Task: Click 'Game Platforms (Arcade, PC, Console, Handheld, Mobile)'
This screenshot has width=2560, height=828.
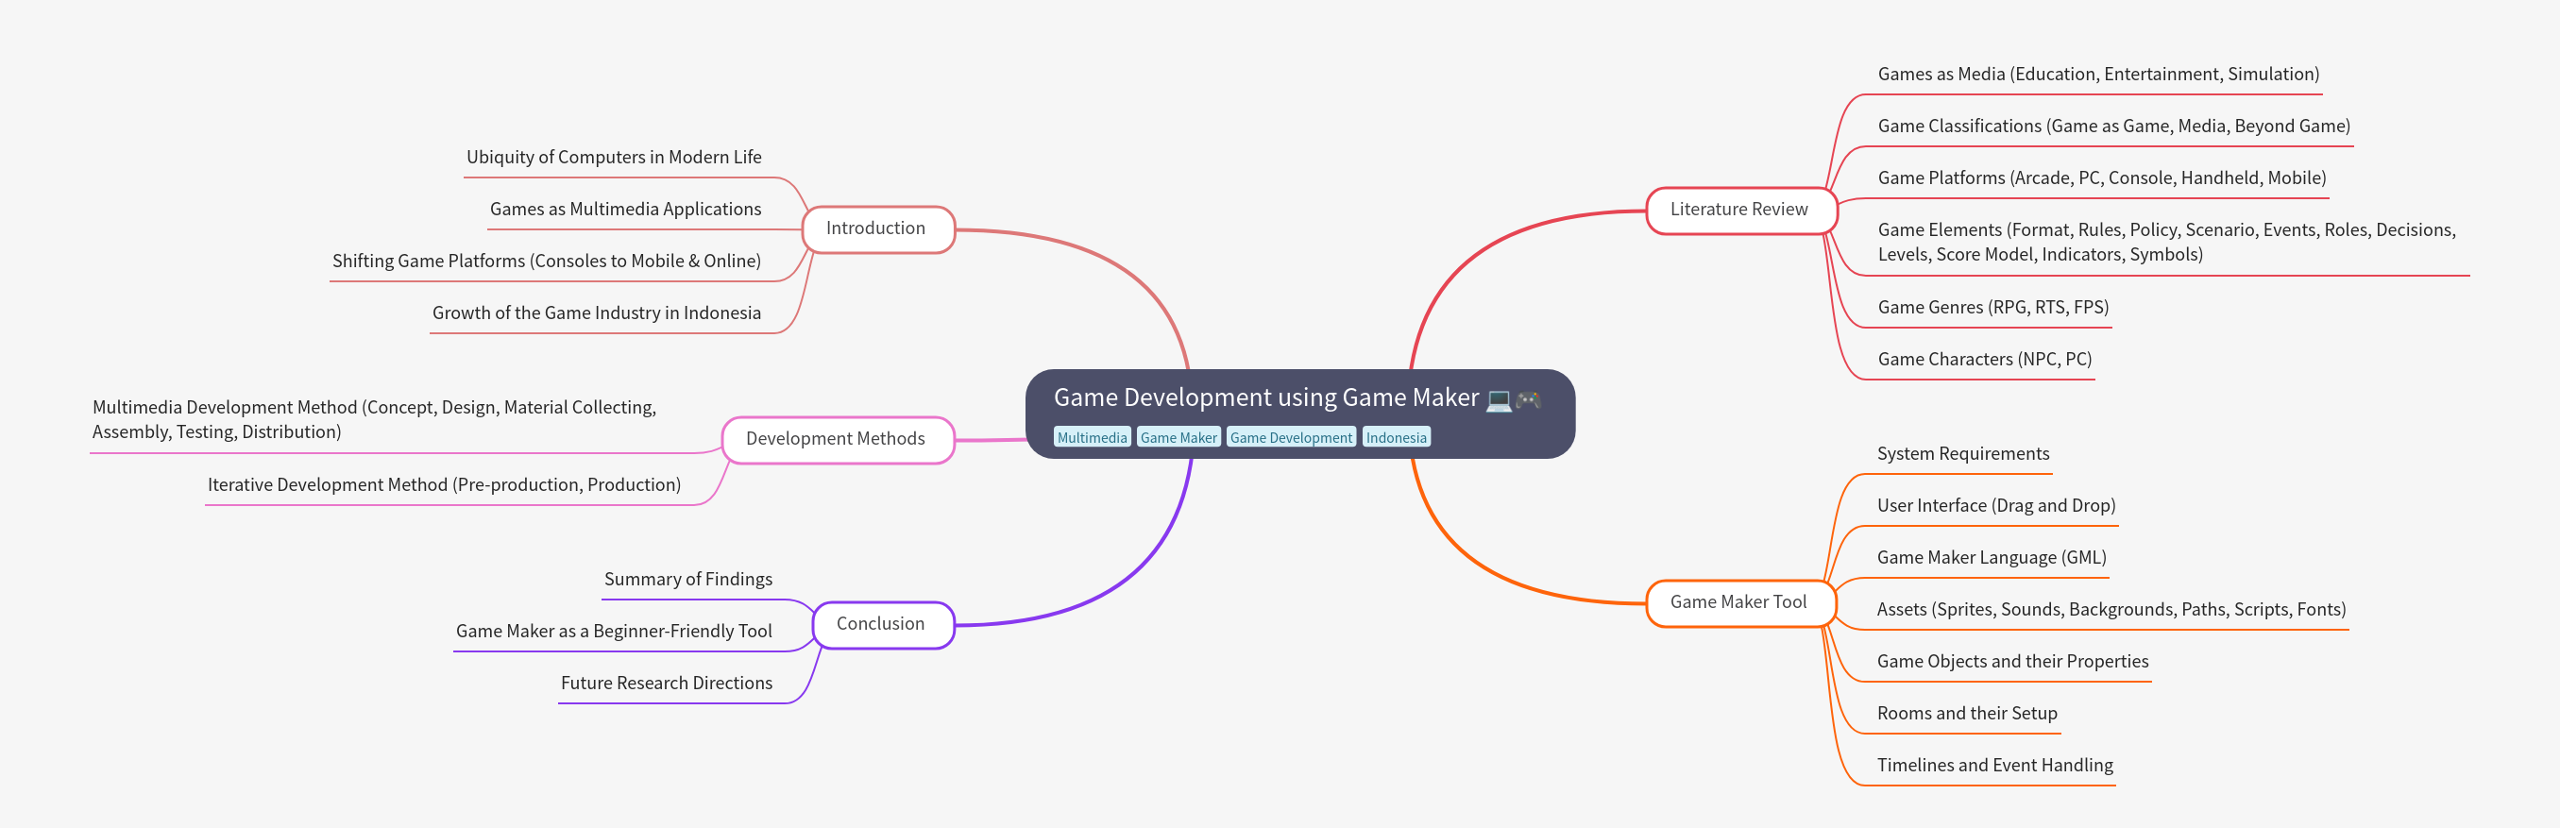Action: [x=2102, y=177]
